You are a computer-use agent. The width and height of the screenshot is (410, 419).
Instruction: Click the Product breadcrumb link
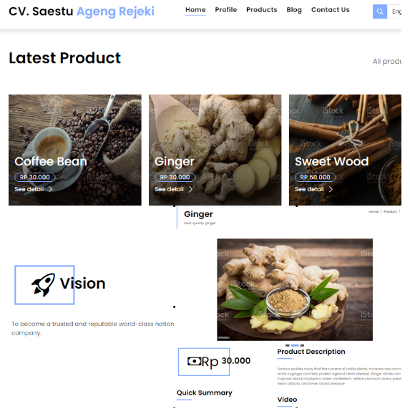[x=390, y=211]
